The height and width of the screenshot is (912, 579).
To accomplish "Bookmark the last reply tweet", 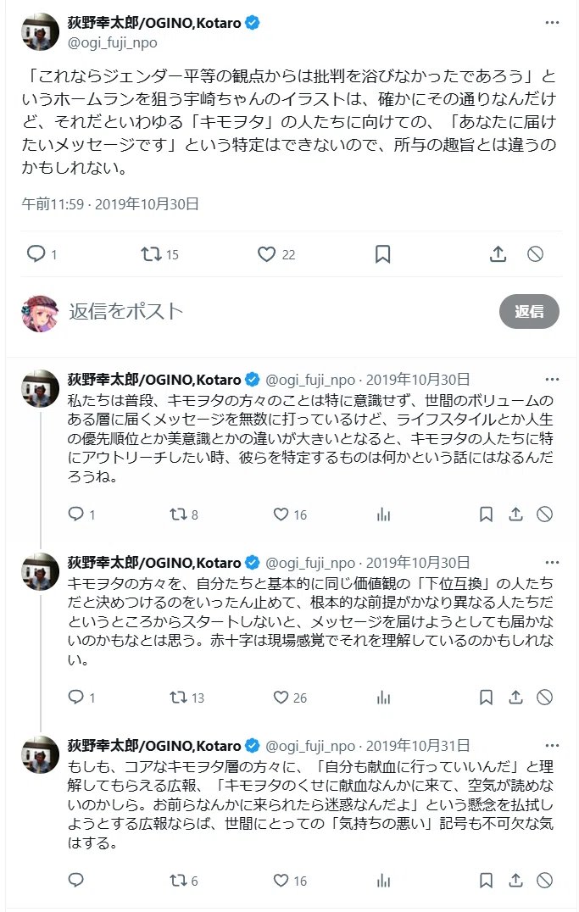I will [486, 880].
